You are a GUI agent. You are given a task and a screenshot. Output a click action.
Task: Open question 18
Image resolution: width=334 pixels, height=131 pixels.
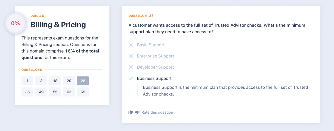pyautogui.click(x=55, y=81)
